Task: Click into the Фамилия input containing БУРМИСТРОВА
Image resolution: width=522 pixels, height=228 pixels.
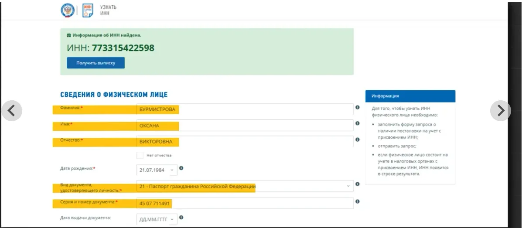Action: pyautogui.click(x=244, y=109)
